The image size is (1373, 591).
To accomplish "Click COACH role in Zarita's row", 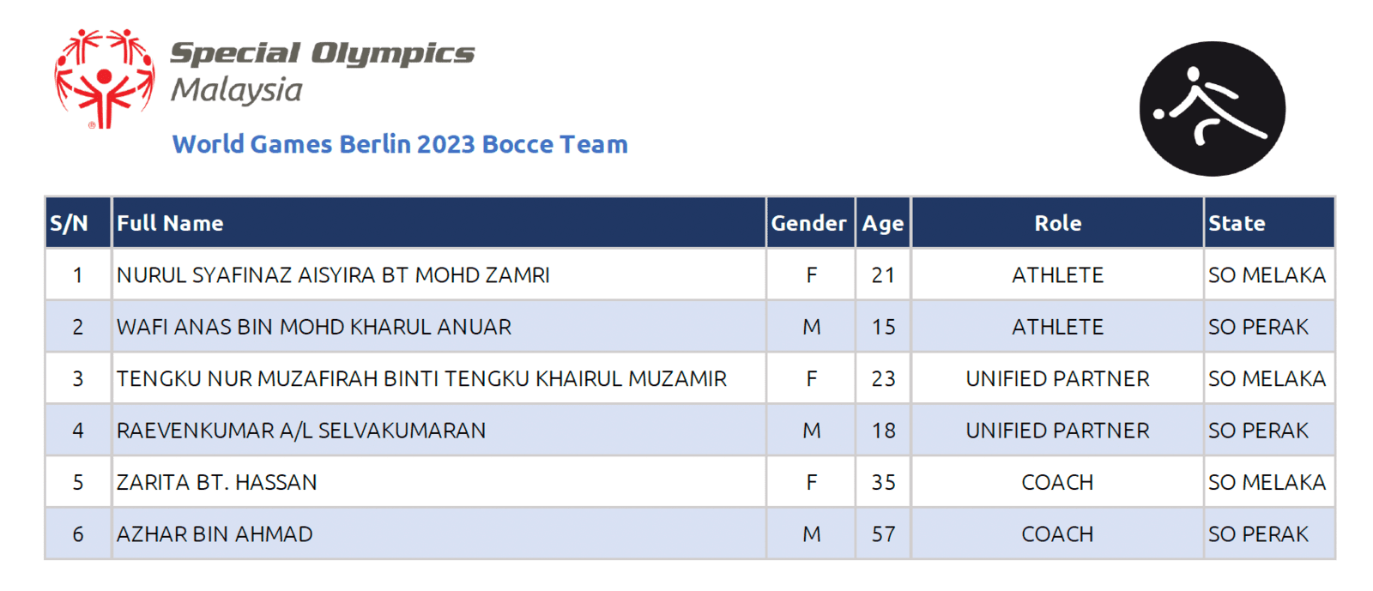I will tap(1057, 482).
